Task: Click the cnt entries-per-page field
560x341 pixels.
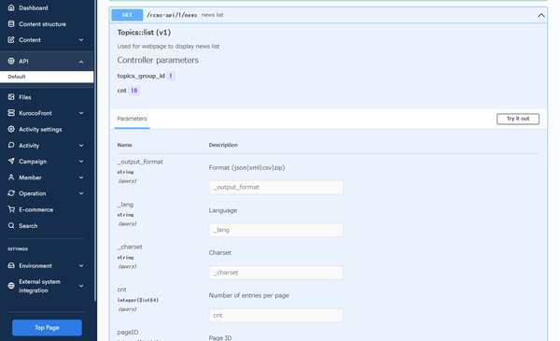Action: [276, 315]
